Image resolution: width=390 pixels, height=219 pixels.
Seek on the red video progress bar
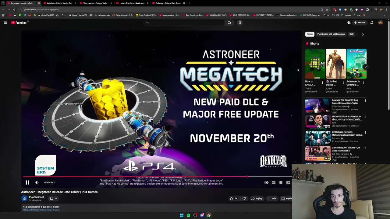(135, 176)
